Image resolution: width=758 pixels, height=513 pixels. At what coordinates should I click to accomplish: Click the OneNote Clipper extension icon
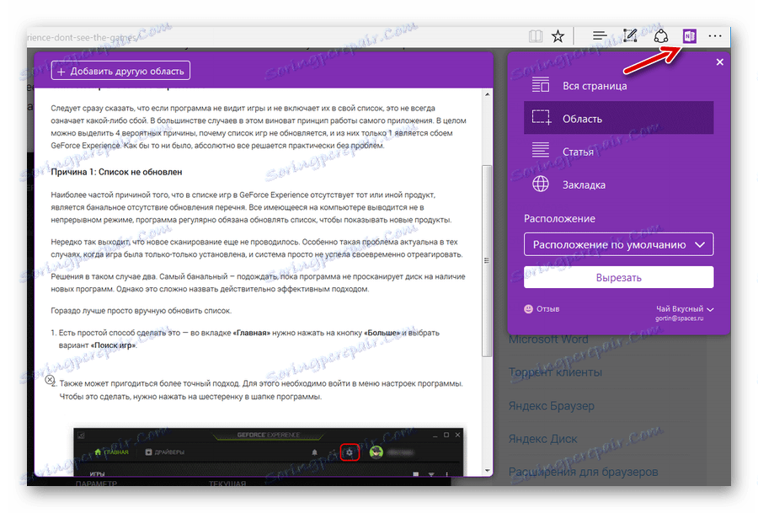pyautogui.click(x=689, y=36)
